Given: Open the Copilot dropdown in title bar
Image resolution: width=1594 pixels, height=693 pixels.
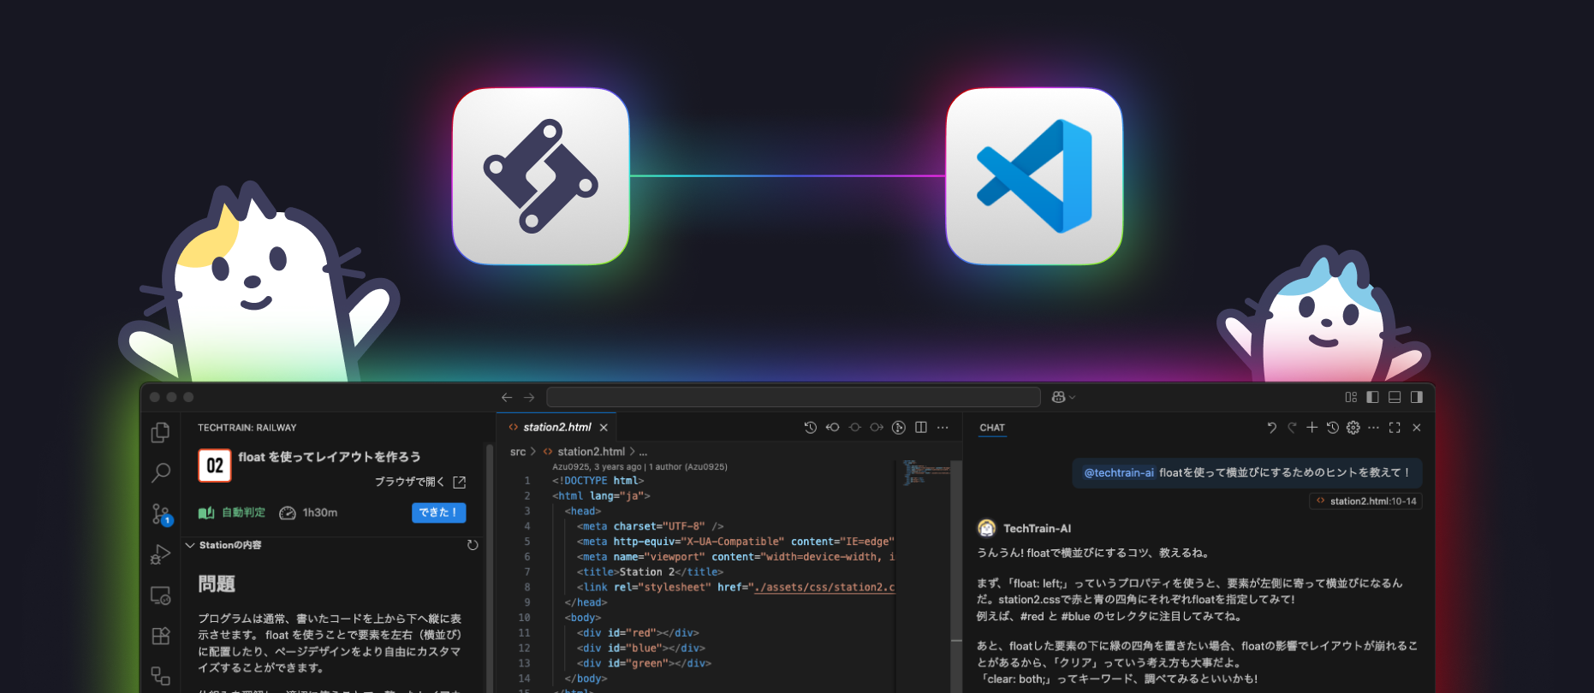Looking at the screenshot, I should (x=1063, y=397).
